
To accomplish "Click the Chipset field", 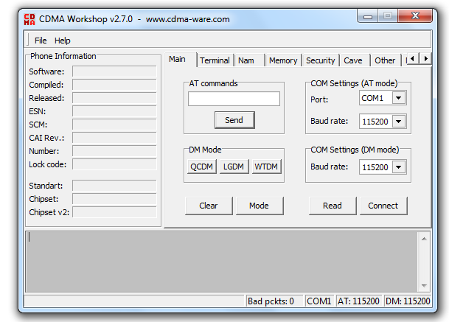I will (114, 199).
